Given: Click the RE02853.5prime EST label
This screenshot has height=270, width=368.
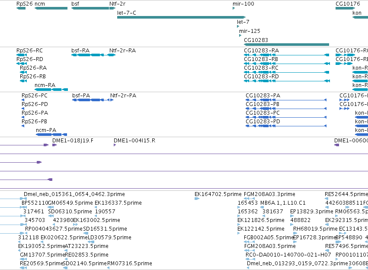Looking at the screenshot, I should tap(86, 255).
